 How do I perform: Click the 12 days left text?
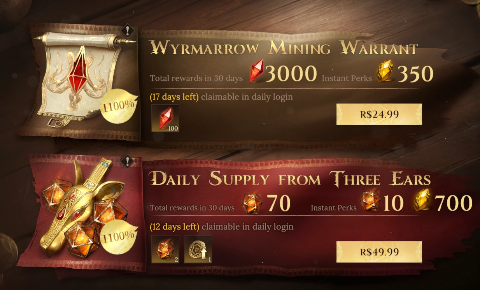175,227
